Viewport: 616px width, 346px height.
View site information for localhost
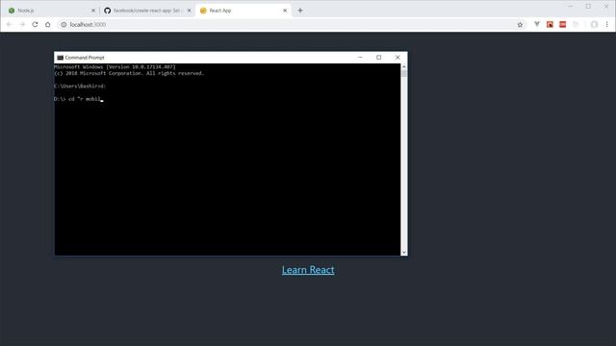(x=64, y=24)
